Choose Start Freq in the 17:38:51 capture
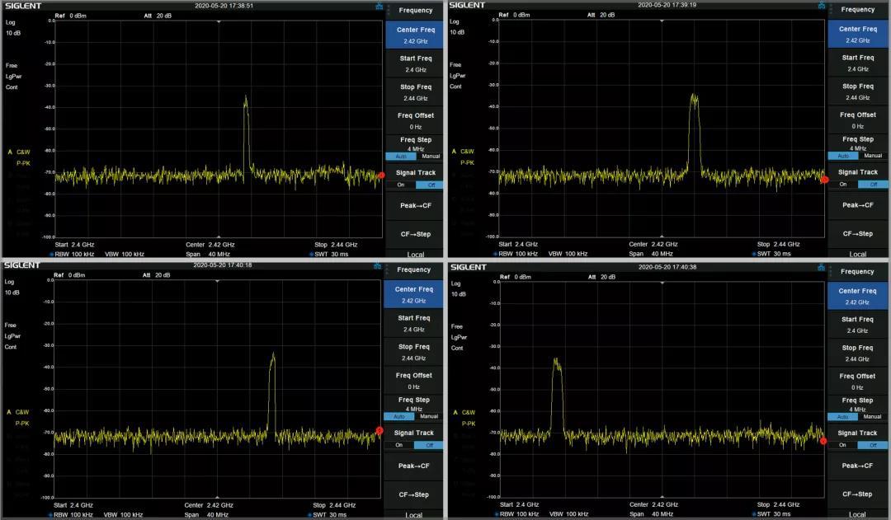Image resolution: width=891 pixels, height=520 pixels. (x=415, y=63)
